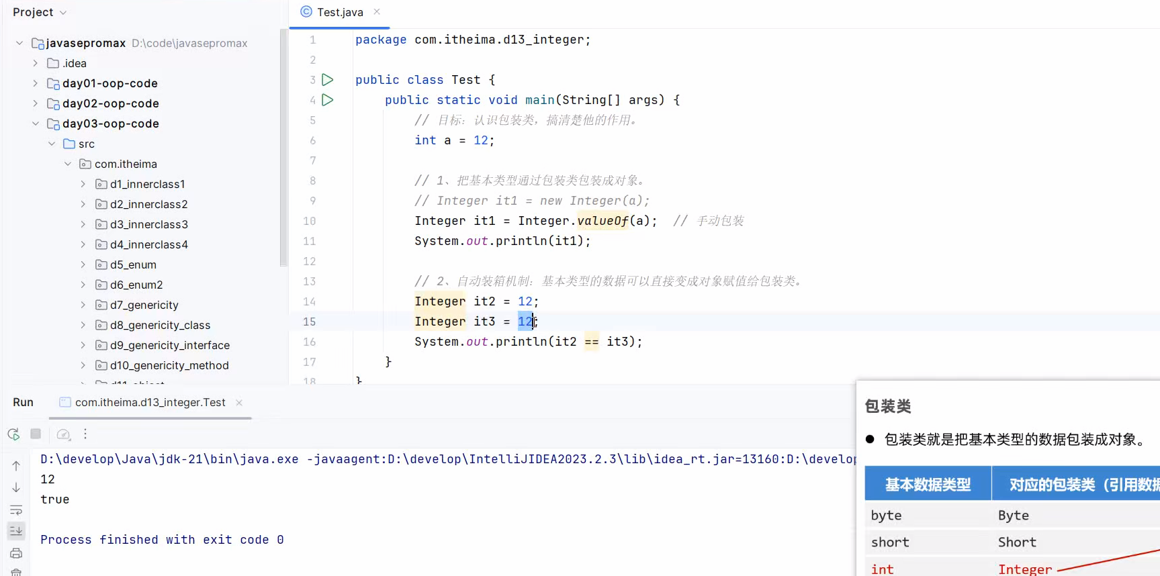Click the src folder icon

pyautogui.click(x=69, y=144)
